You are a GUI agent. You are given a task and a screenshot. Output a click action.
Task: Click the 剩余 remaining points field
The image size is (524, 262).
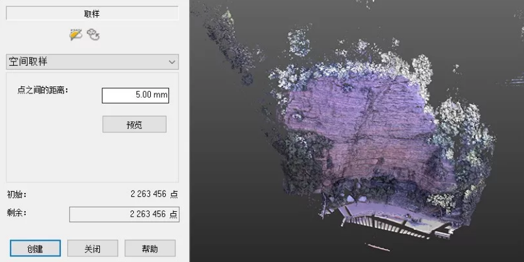click(124, 214)
